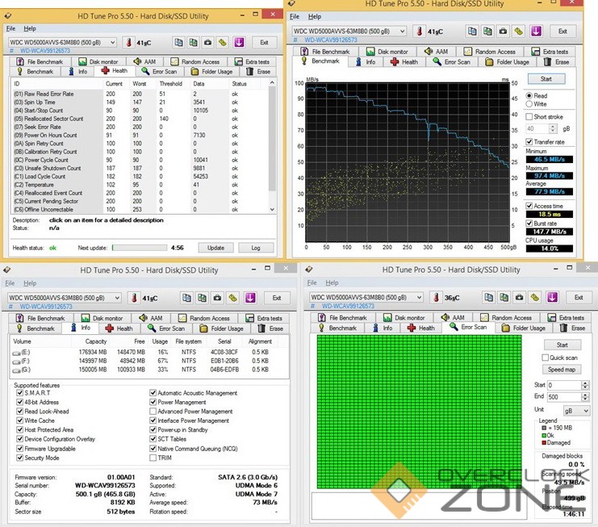Click options icon in Benchmark window toolbar
The image size is (598, 527).
coord(518,31)
